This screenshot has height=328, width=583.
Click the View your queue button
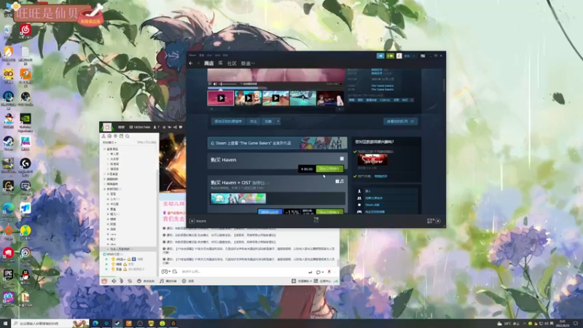point(400,121)
